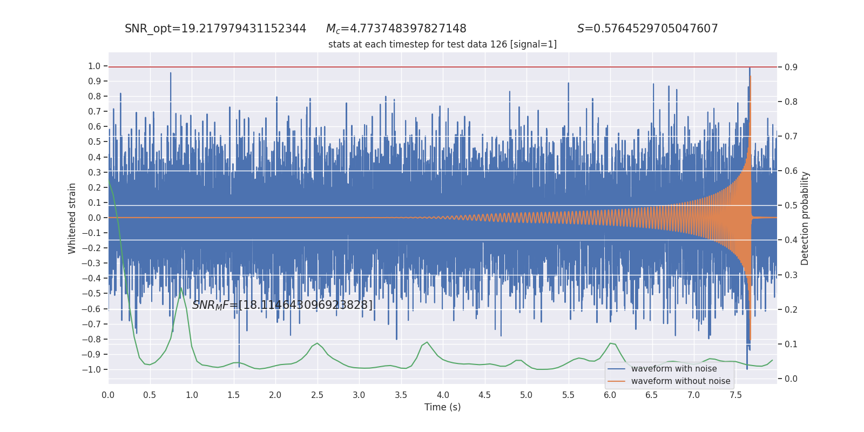Click the 0.9 tick on Whitened strain axis
Viewport: 864px width, 432px height.
(94, 81)
